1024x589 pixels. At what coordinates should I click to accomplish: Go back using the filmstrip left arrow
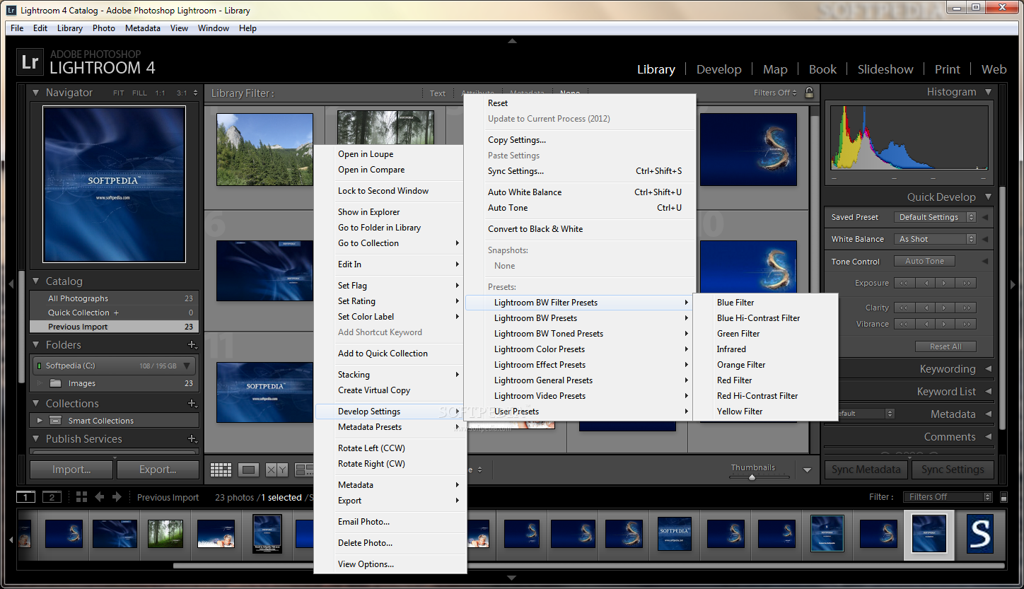(x=100, y=497)
